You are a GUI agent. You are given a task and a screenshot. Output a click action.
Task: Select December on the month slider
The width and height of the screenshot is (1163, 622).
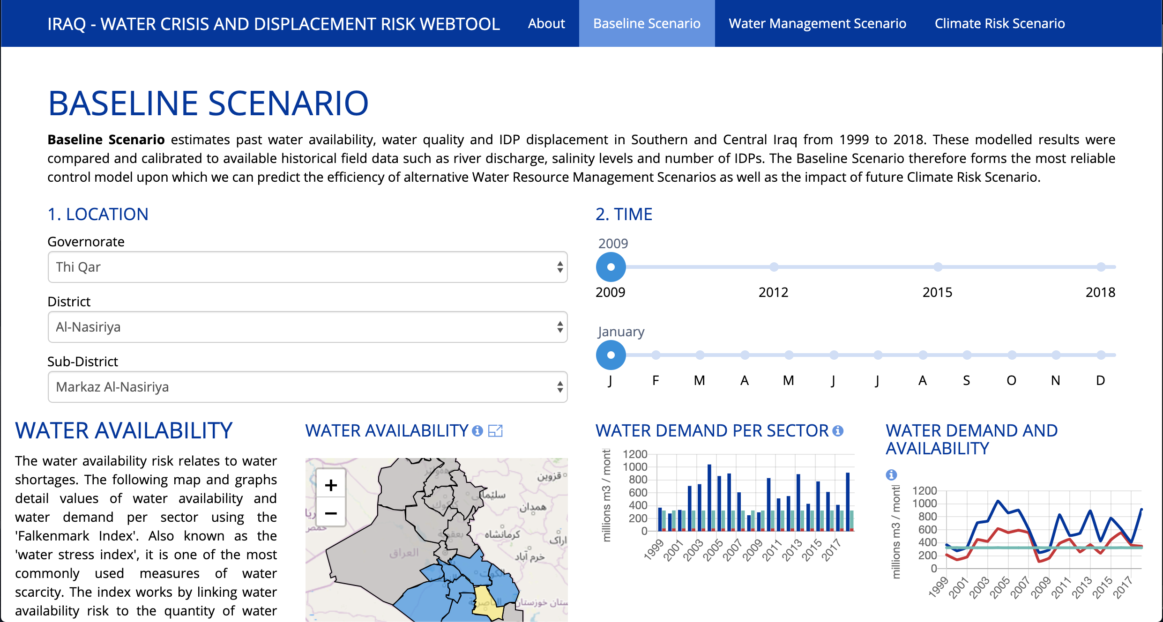(1101, 355)
